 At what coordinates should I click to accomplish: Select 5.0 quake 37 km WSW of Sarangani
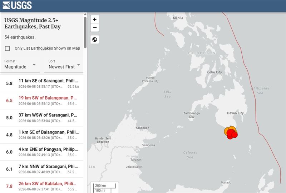click(x=41, y=118)
